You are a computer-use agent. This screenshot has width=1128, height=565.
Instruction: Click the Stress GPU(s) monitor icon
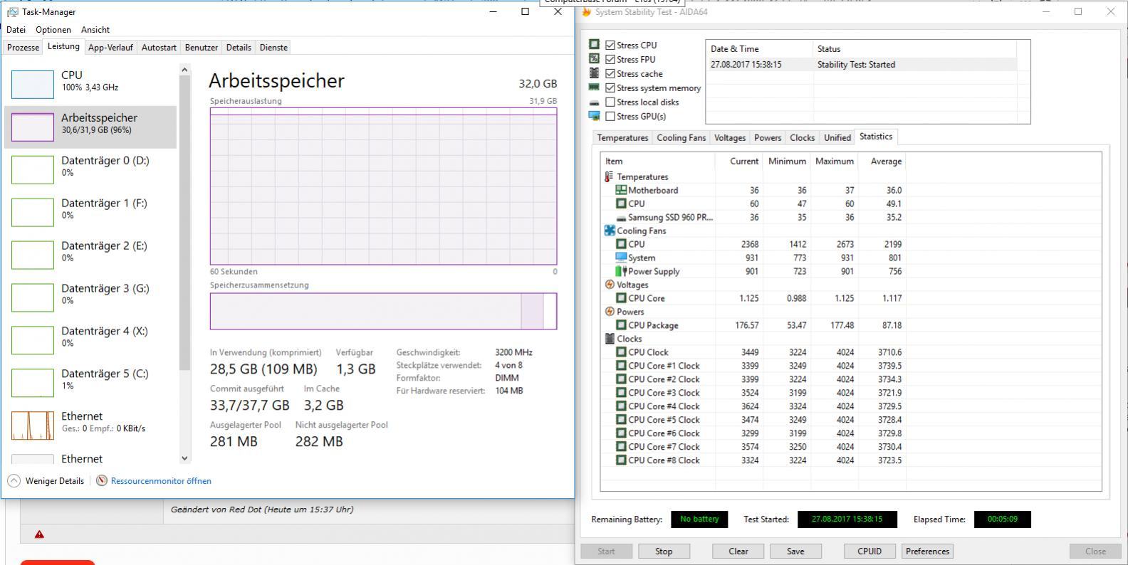point(594,116)
